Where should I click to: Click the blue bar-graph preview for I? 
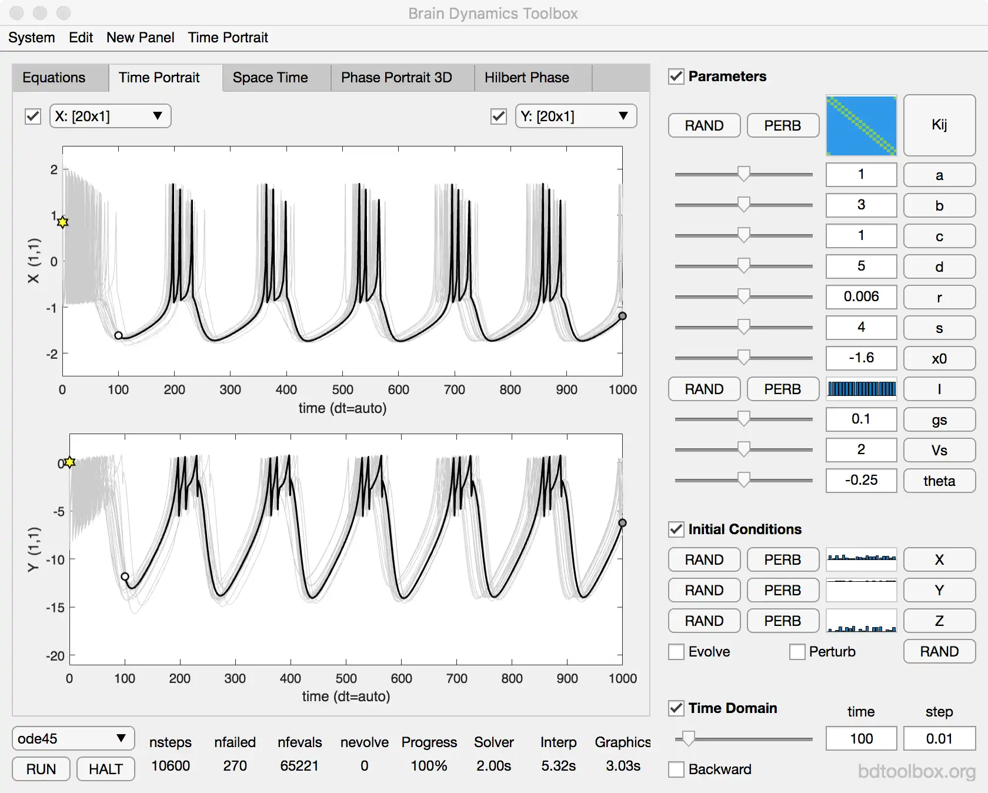tap(861, 389)
